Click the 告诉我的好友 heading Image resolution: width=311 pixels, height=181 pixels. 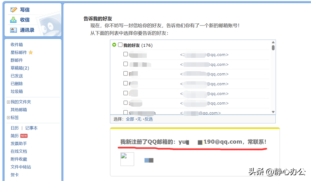point(98,19)
